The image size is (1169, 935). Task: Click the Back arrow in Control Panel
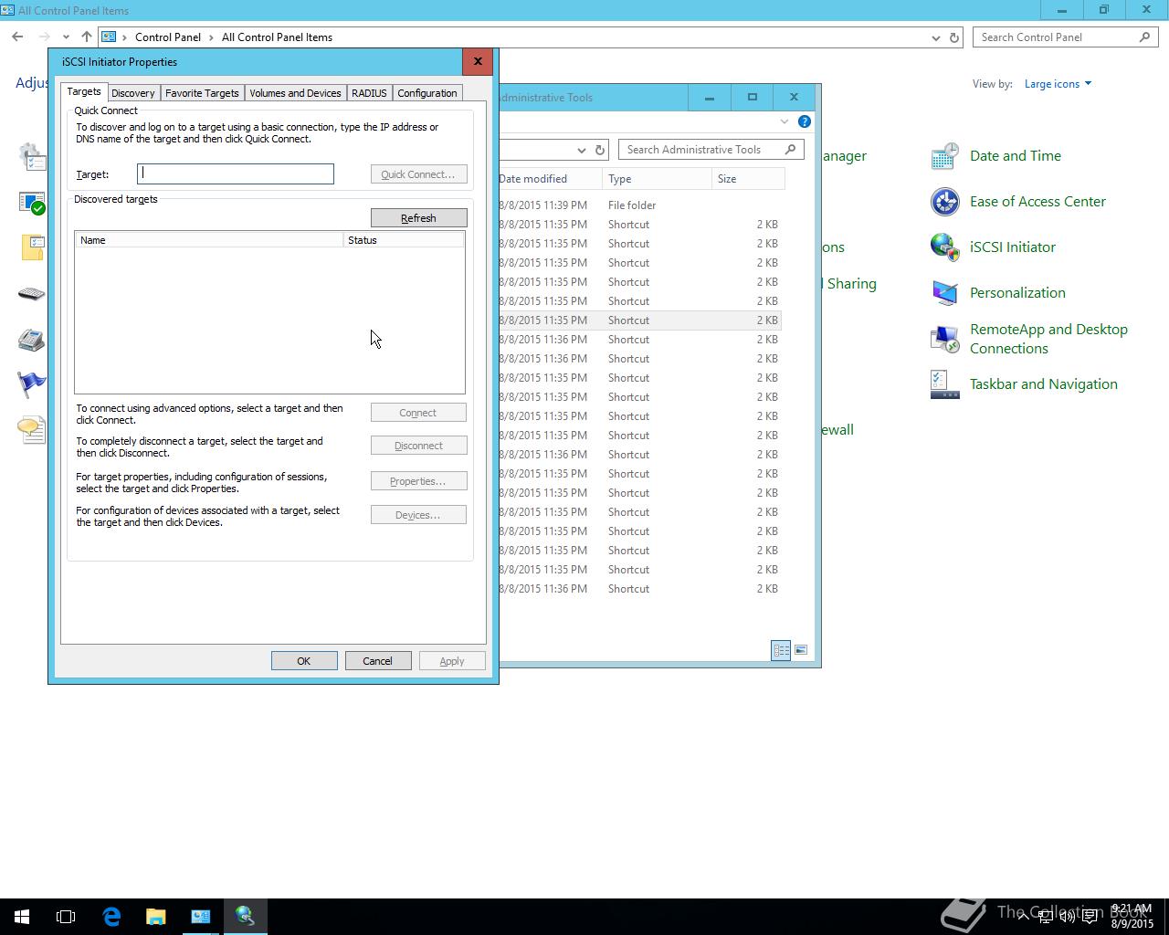click(x=17, y=37)
